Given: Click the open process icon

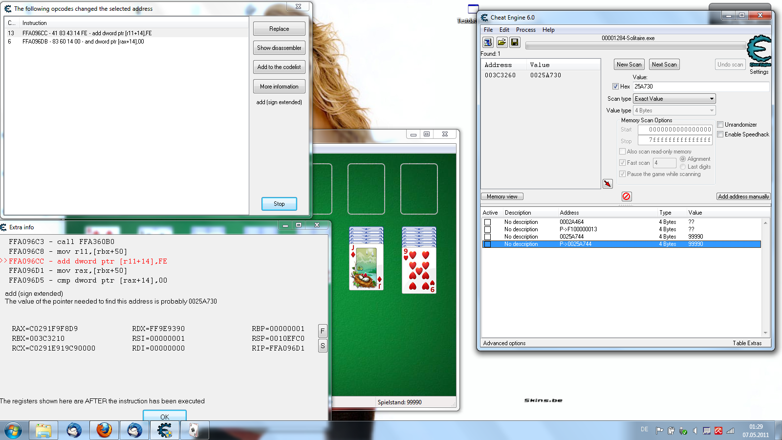Looking at the screenshot, I should tap(488, 43).
